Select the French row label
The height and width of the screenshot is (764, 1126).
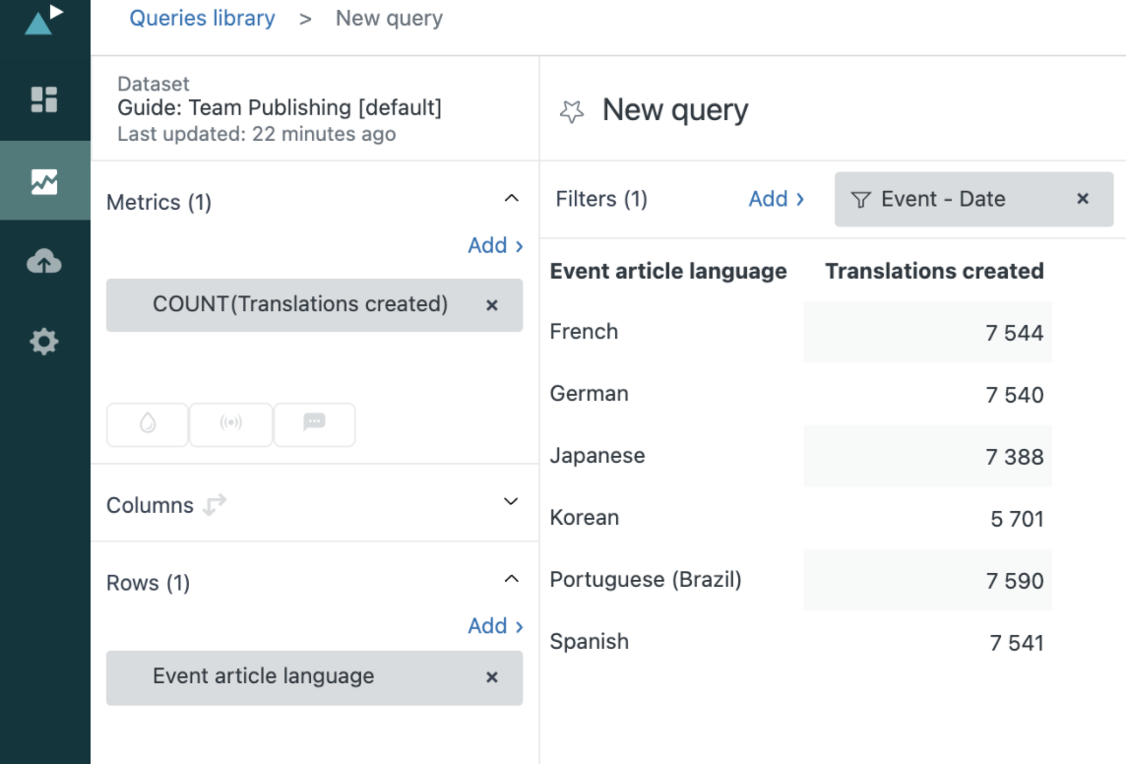click(584, 332)
